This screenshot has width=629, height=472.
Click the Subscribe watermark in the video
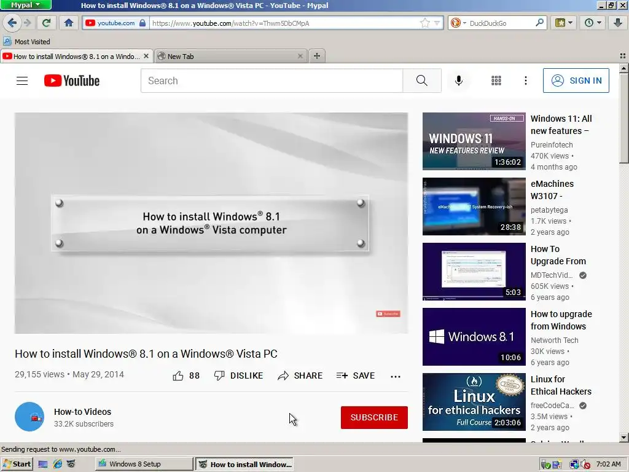pos(388,314)
